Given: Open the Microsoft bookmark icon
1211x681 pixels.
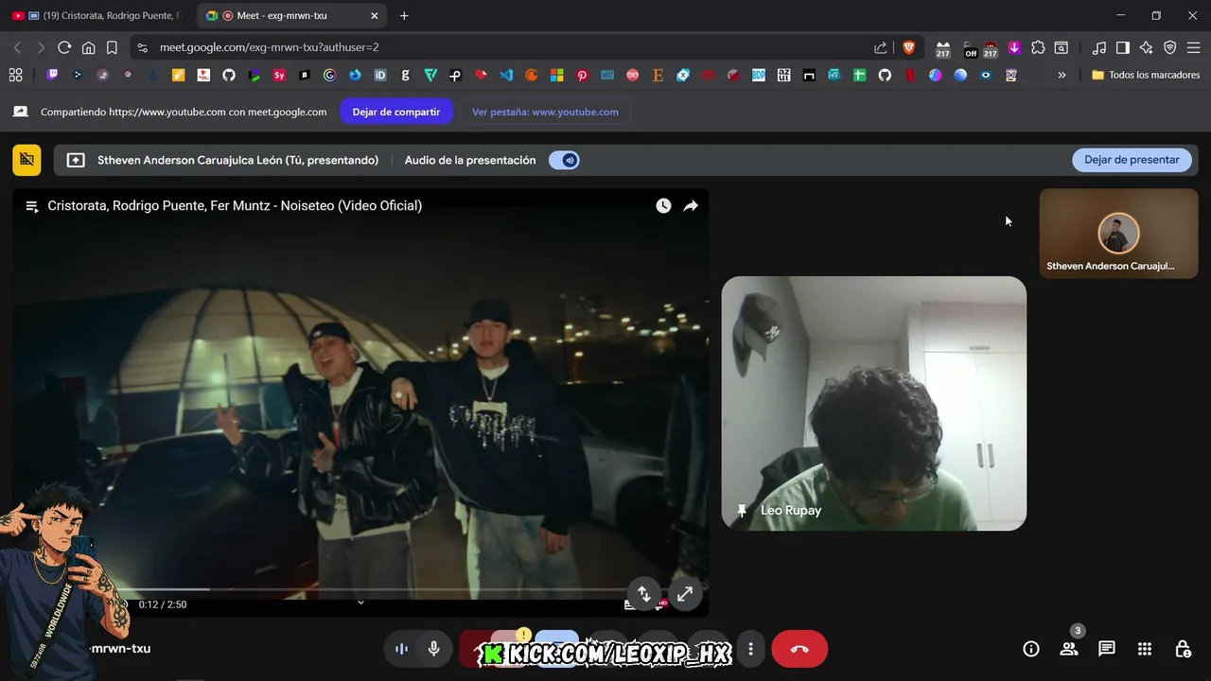Looking at the screenshot, I should (557, 75).
